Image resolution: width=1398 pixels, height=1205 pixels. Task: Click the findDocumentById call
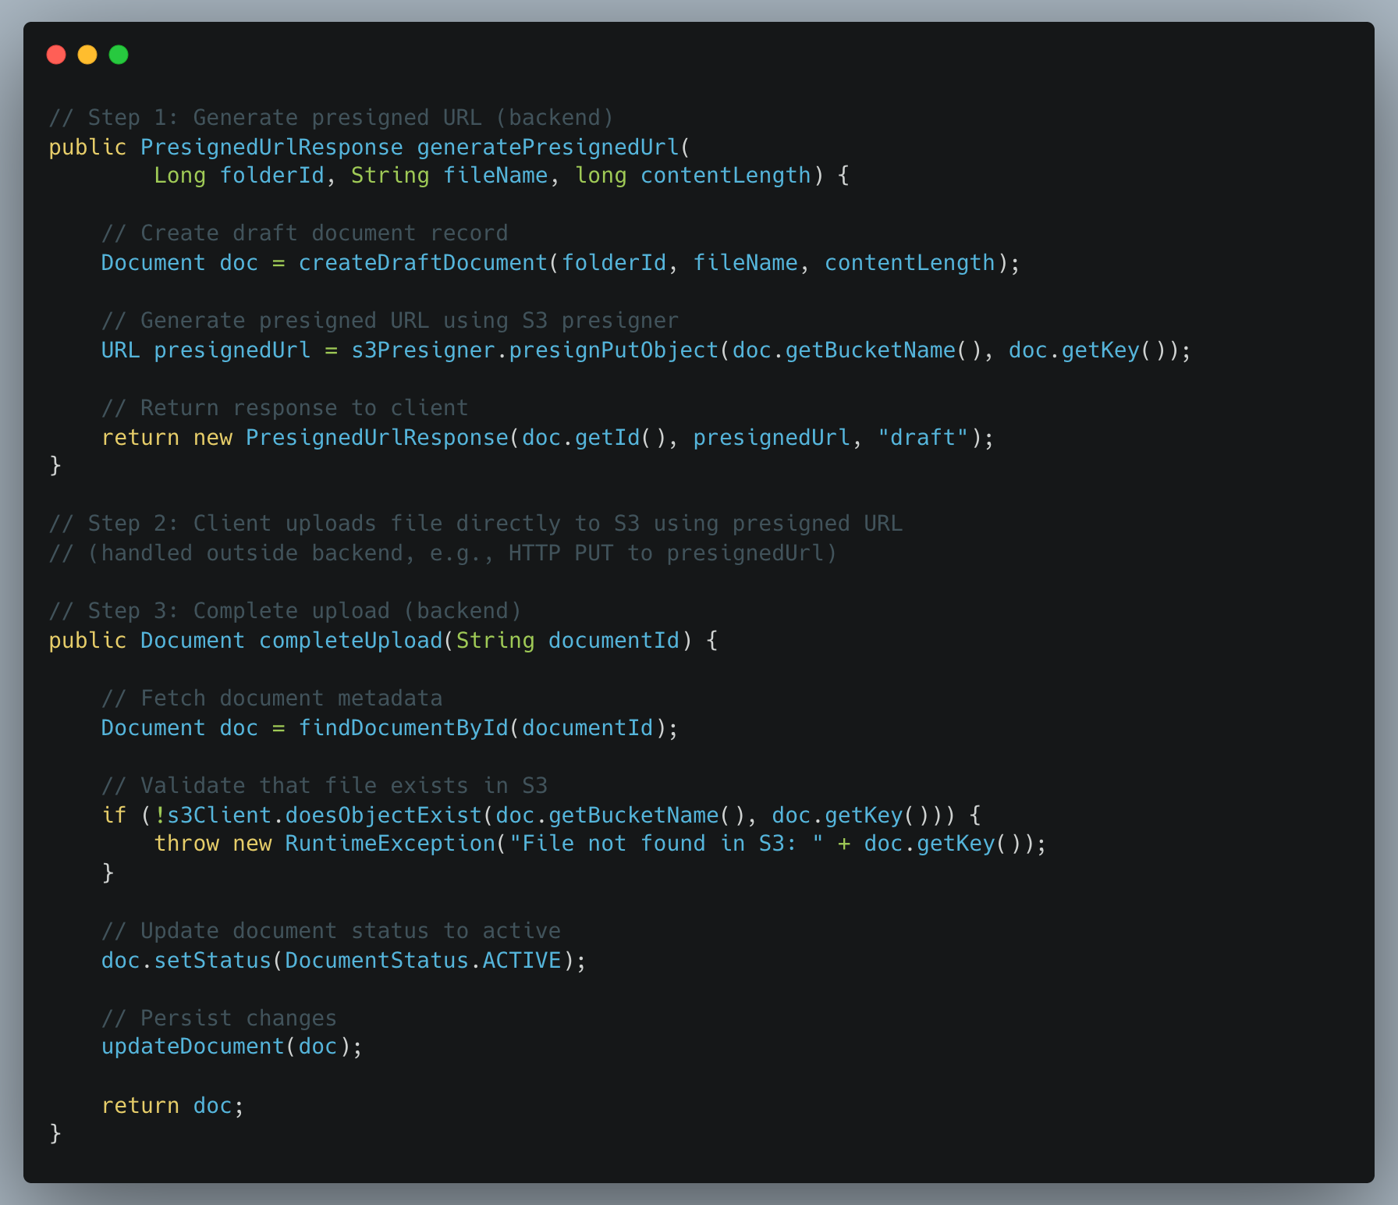(x=403, y=728)
